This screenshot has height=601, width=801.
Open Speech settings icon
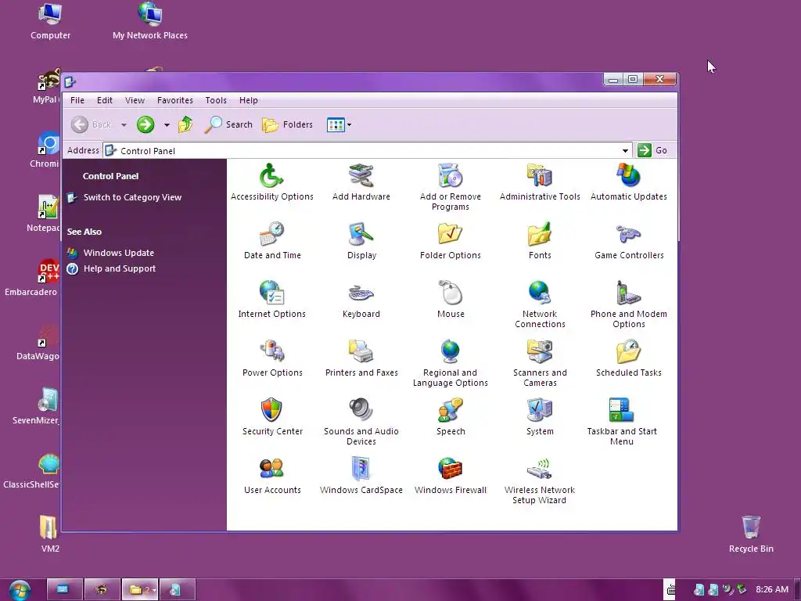[450, 418]
